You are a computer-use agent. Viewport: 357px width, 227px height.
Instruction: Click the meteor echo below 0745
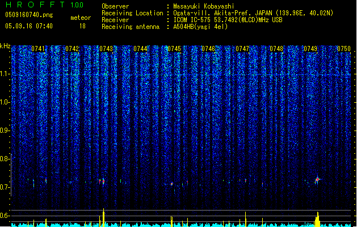(172, 184)
